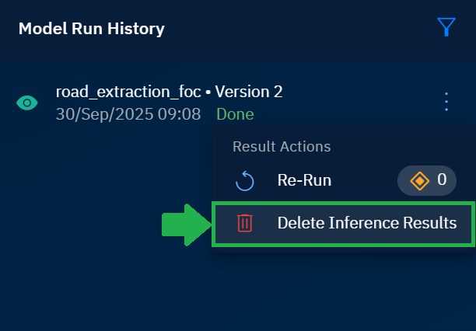
Task: Click the road_extraction_foc Version 2 title
Action: click(x=169, y=92)
